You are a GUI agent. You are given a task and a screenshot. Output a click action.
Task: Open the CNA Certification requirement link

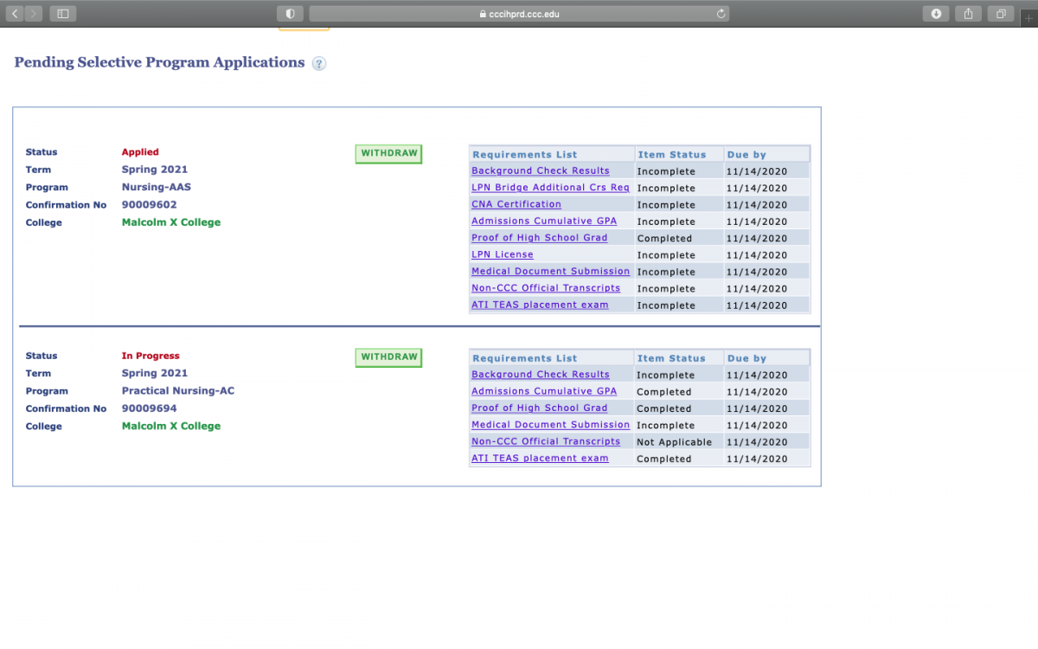point(516,204)
